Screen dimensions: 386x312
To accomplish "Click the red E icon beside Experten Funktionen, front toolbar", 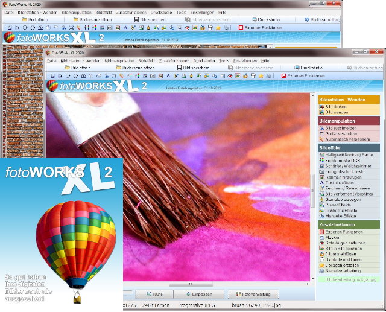I will (x=283, y=76).
